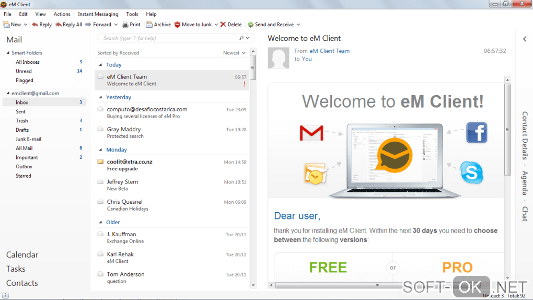533x300 pixels.
Task: Click the Reply All icon
Action: [58, 25]
